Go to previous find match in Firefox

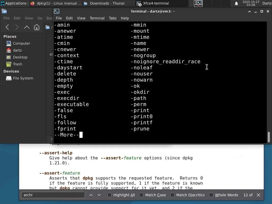pos(91,195)
